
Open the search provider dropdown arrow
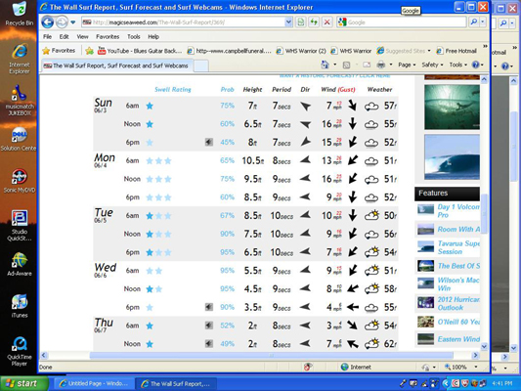pos(483,22)
